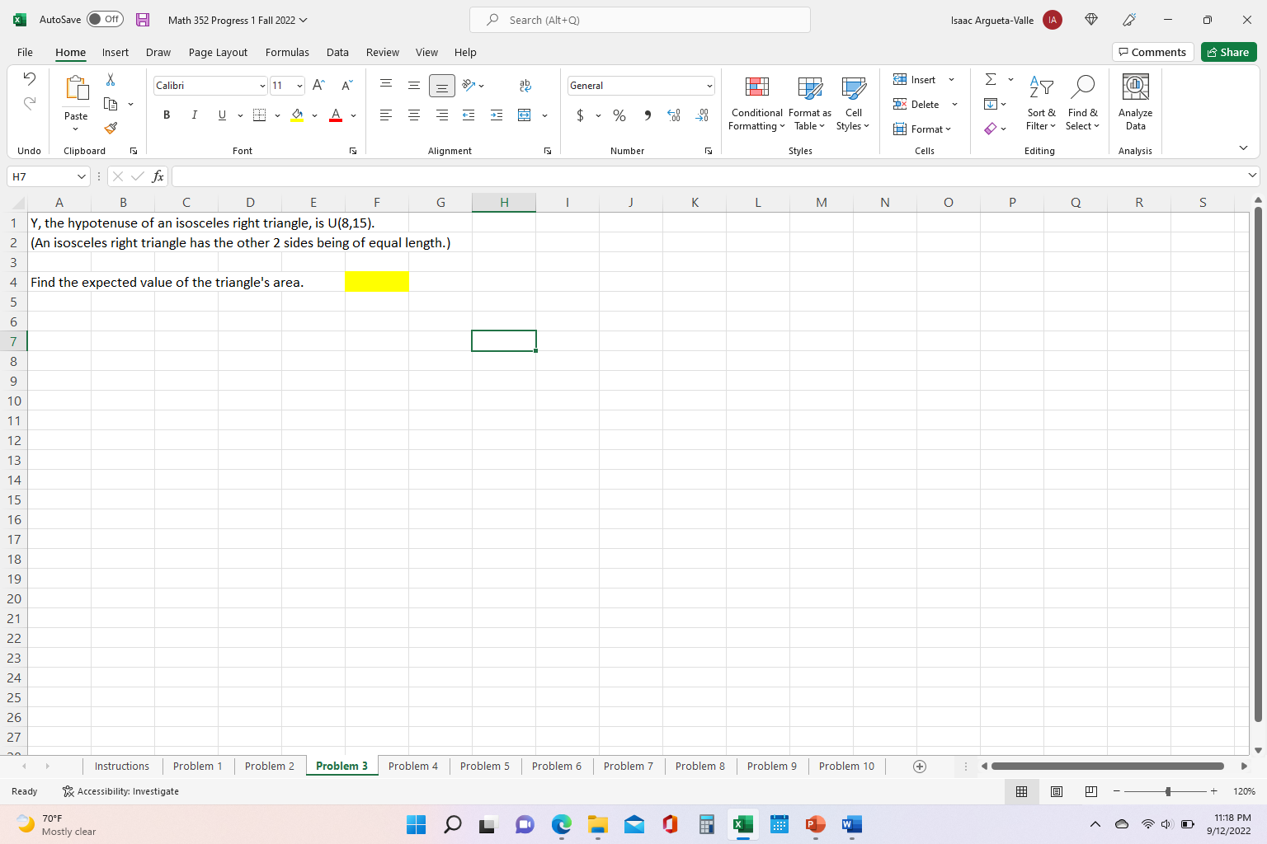Open the Comments panel
The image size is (1267, 844).
click(1152, 51)
